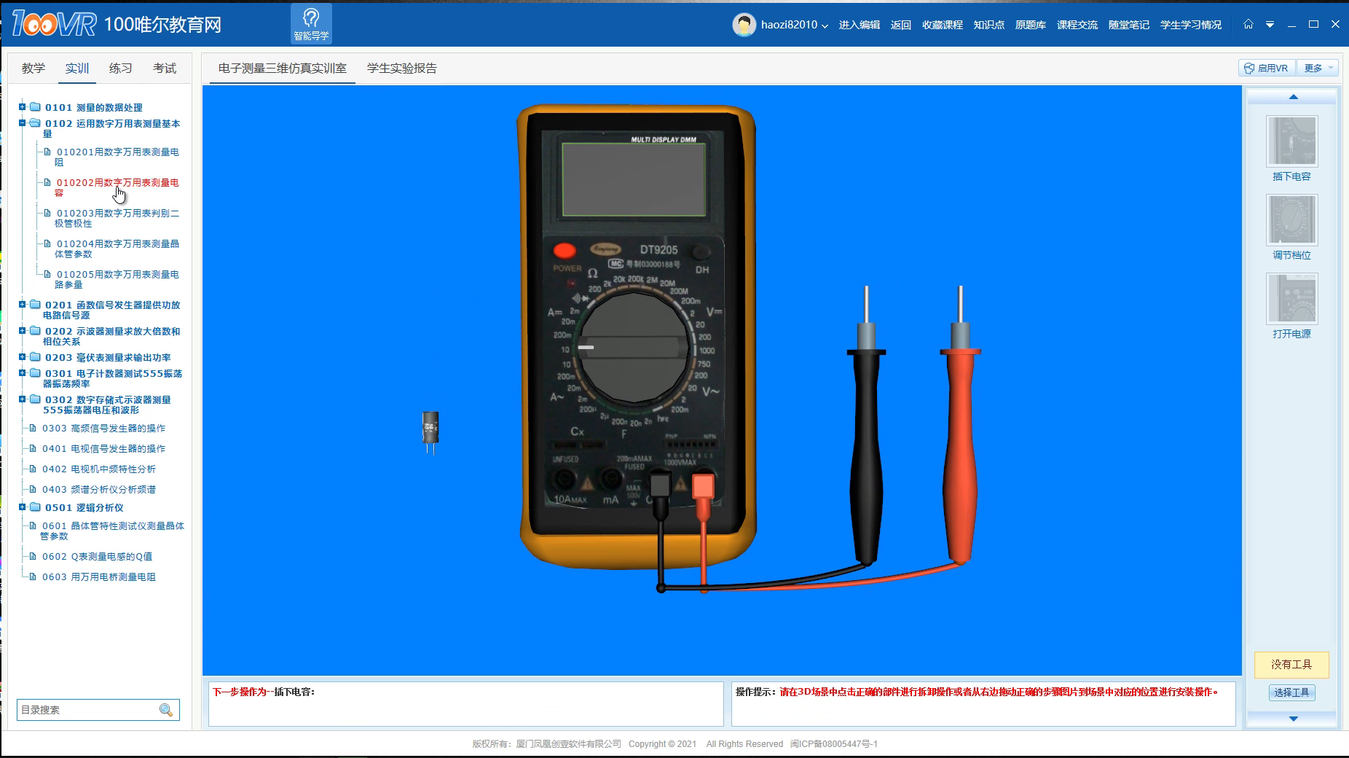Expand the 0101 测量的数据处理 tree node
The height and width of the screenshot is (758, 1349).
(23, 107)
